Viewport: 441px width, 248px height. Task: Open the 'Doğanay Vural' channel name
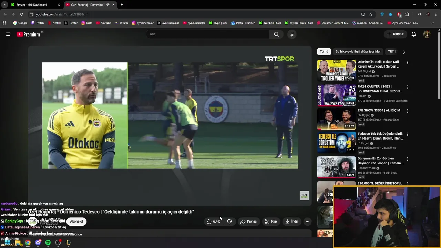coord(367,168)
